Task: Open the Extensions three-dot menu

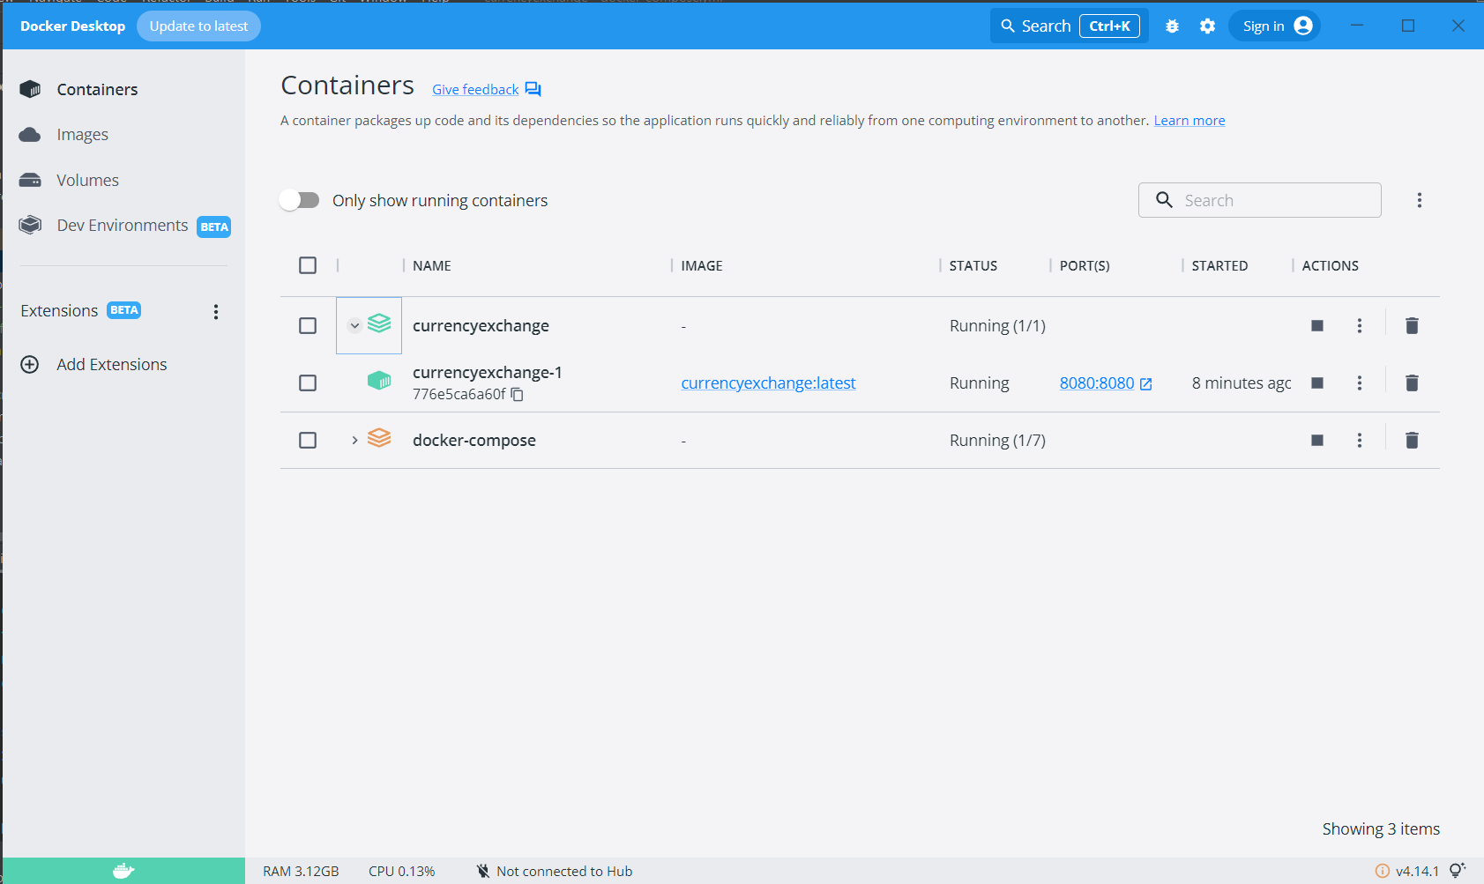Action: pyautogui.click(x=216, y=311)
